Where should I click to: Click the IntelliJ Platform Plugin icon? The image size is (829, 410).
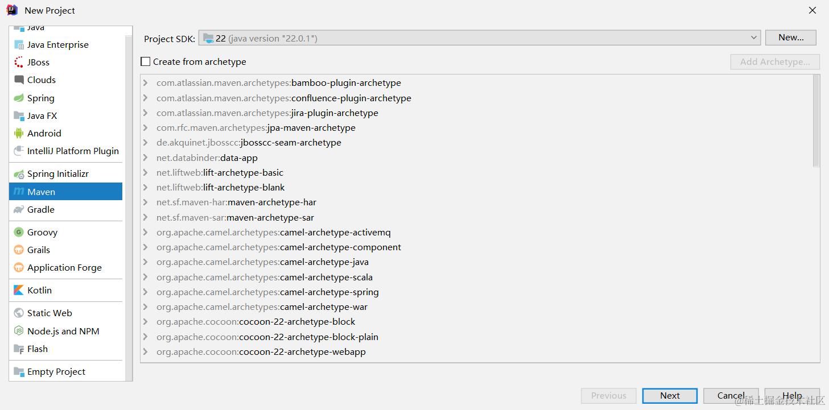pos(19,151)
